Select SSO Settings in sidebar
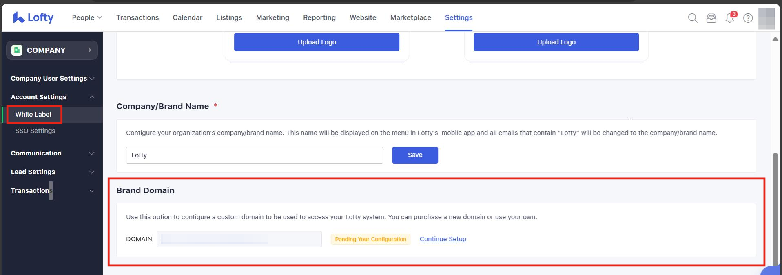Image resolution: width=782 pixels, height=275 pixels. click(35, 131)
